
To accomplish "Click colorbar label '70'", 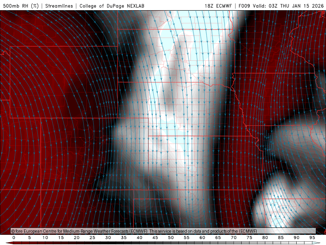I will click(233, 238).
